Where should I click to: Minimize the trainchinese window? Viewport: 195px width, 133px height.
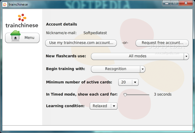167,3
